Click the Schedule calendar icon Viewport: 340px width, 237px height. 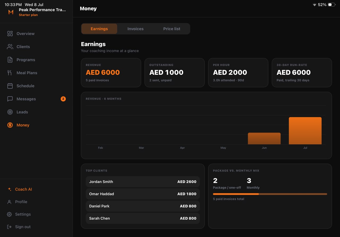[10, 86]
